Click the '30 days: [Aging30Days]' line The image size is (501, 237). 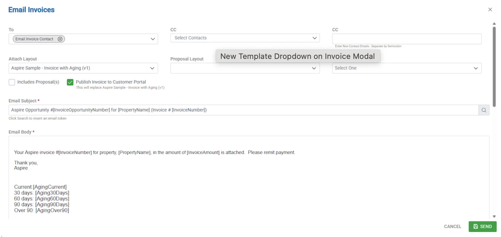click(x=42, y=193)
